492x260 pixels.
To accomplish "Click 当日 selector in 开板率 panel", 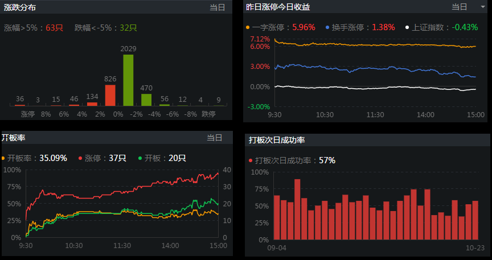I will point(214,137).
